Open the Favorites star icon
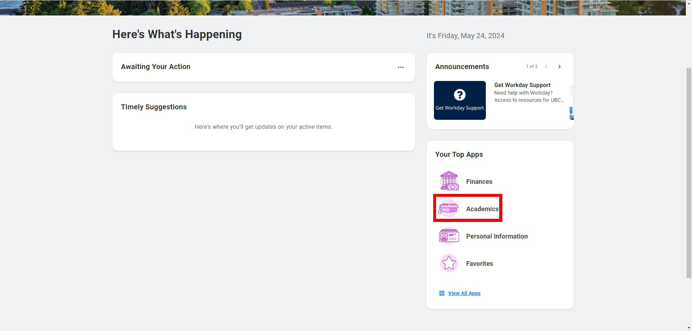The image size is (692, 331). click(449, 263)
